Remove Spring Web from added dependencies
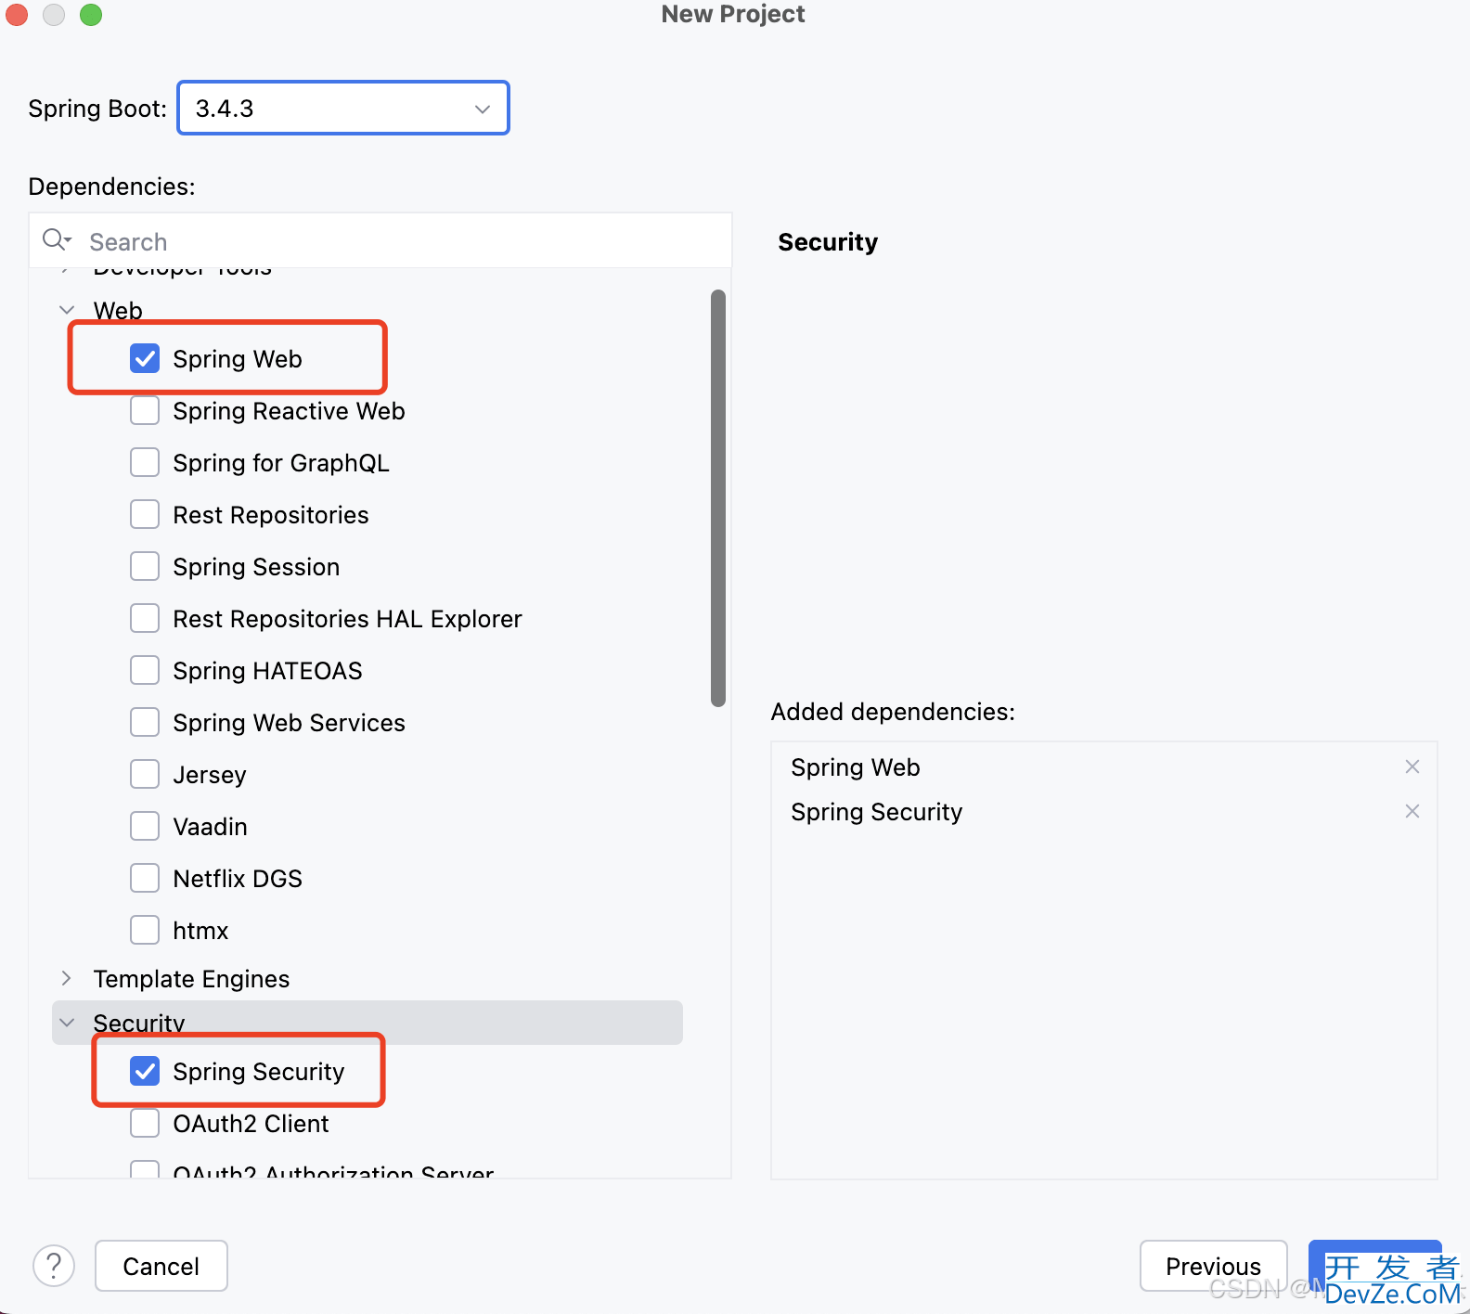 (1412, 766)
